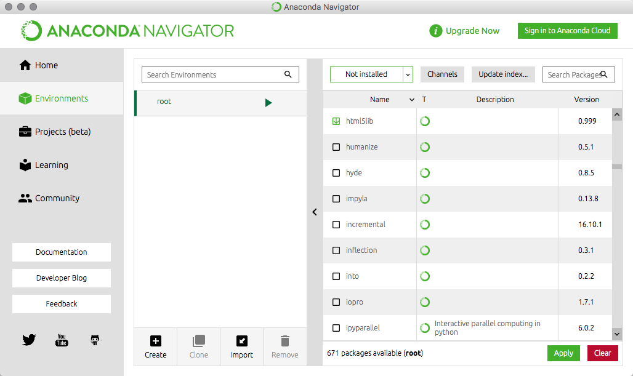Viewport: 633px width, 376px height.
Task: Open the Documentation link
Action: tap(62, 252)
